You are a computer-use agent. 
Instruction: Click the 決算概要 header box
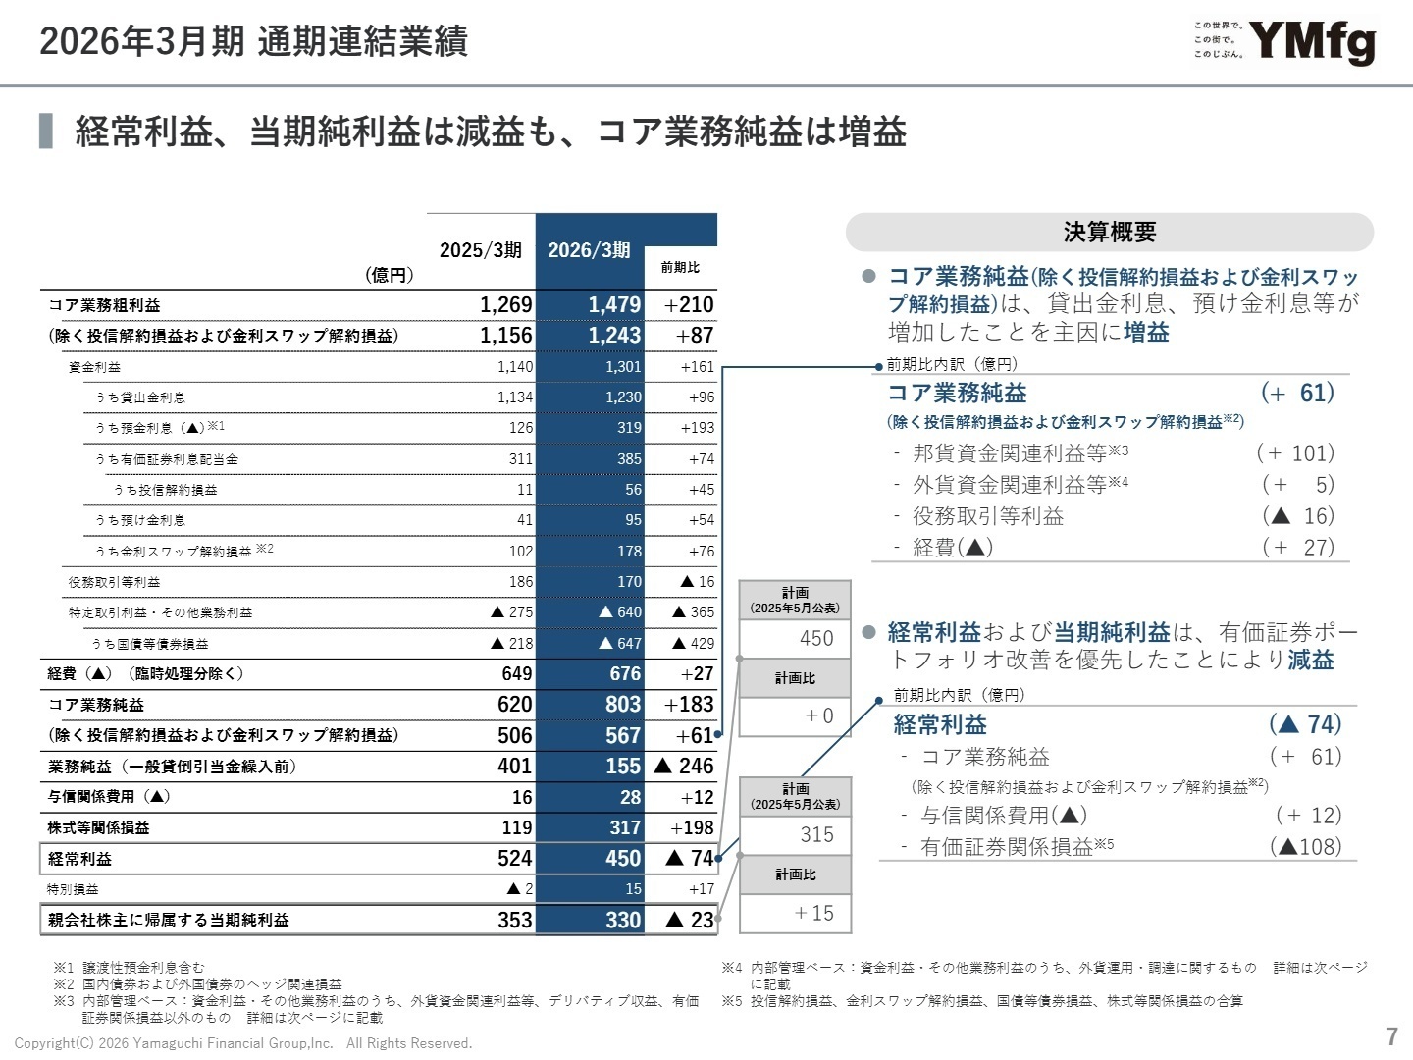coord(1110,232)
